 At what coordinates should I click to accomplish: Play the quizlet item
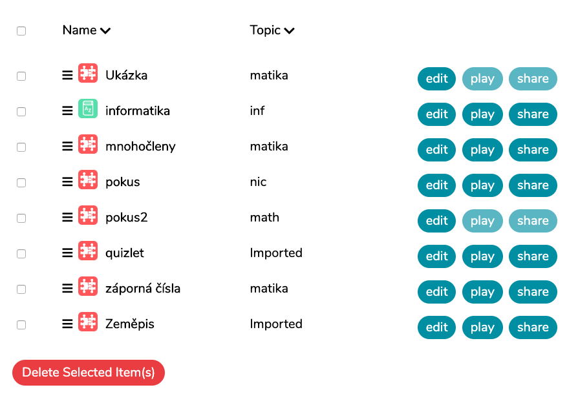[482, 256]
